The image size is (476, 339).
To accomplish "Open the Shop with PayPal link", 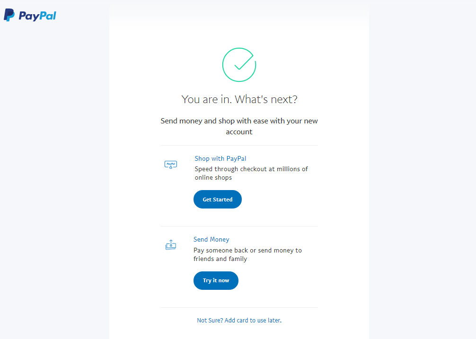I will click(220, 158).
